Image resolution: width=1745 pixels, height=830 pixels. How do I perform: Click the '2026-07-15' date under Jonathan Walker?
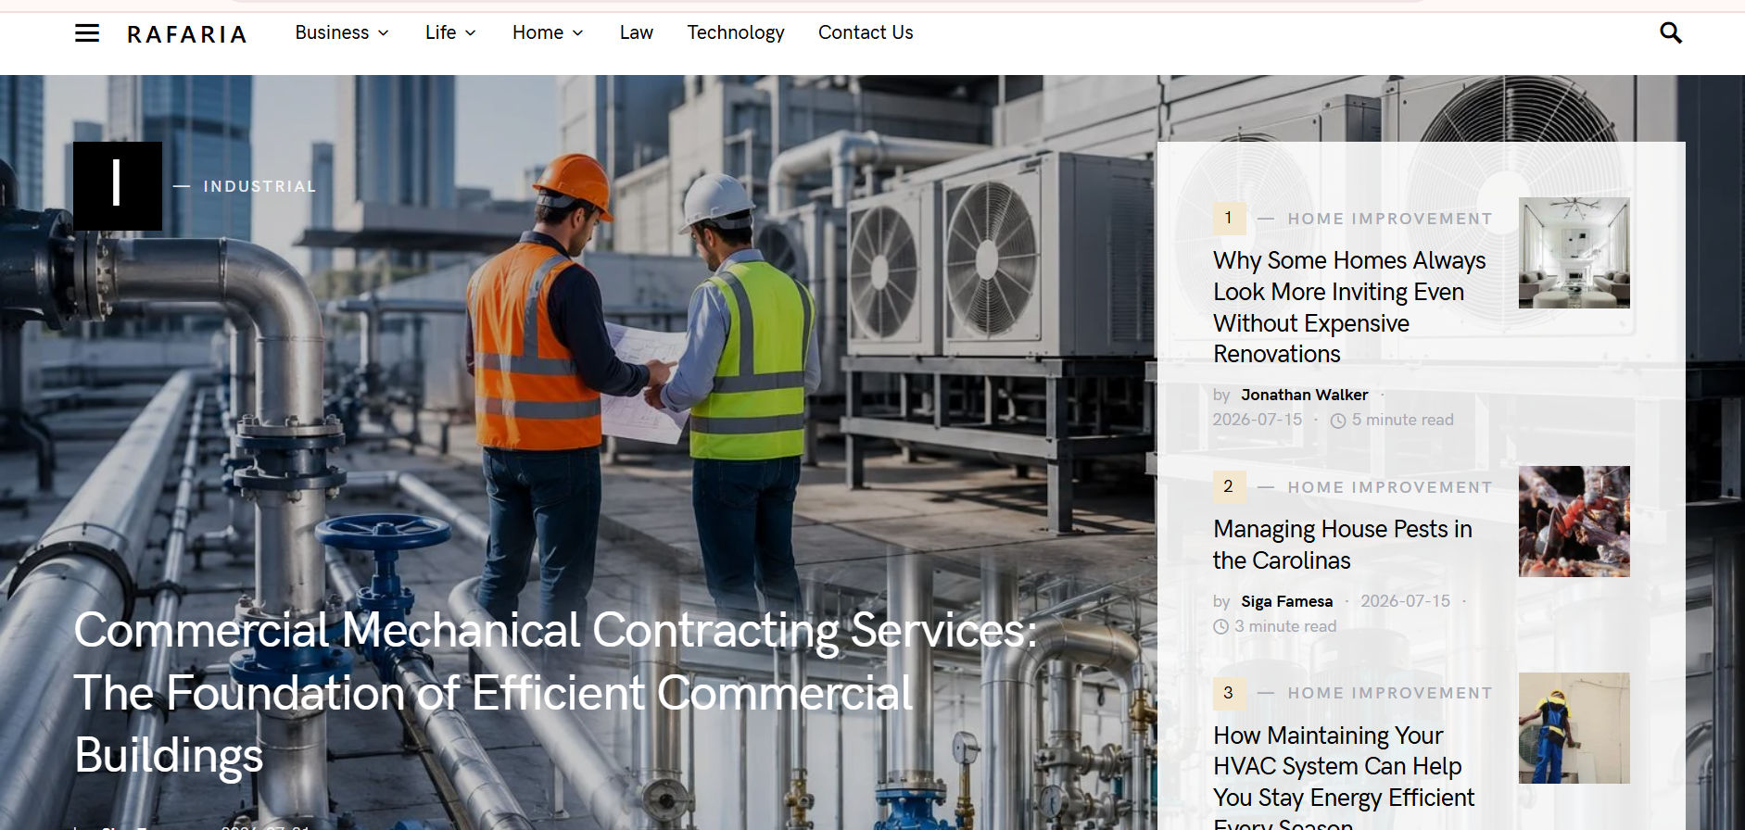coord(1258,420)
